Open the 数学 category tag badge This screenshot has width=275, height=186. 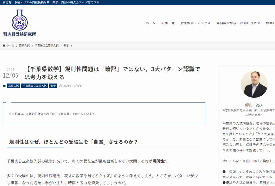(53, 86)
